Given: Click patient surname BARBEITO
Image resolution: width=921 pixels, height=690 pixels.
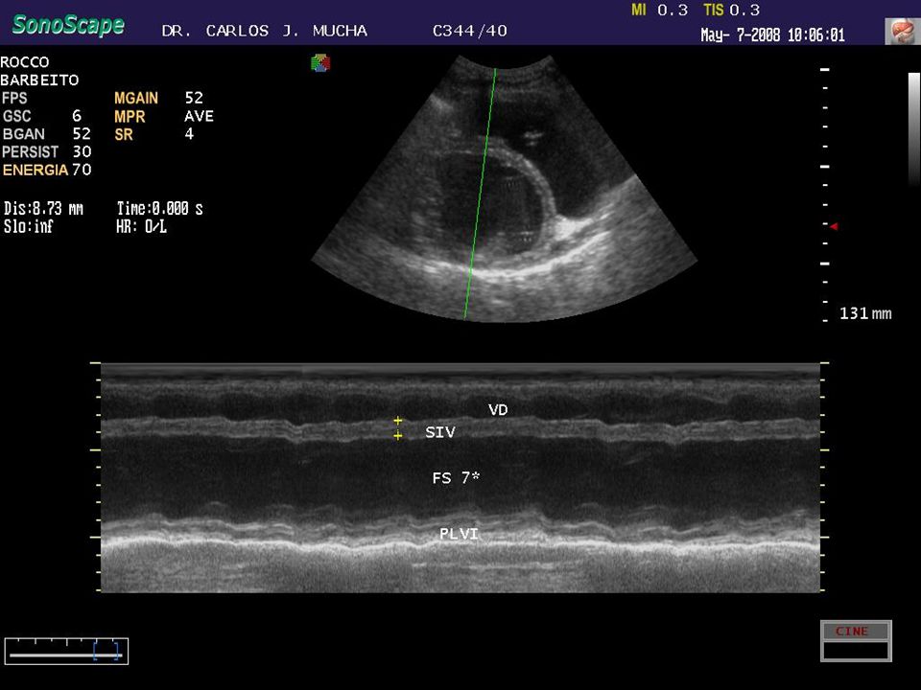Looking at the screenshot, I should [39, 80].
